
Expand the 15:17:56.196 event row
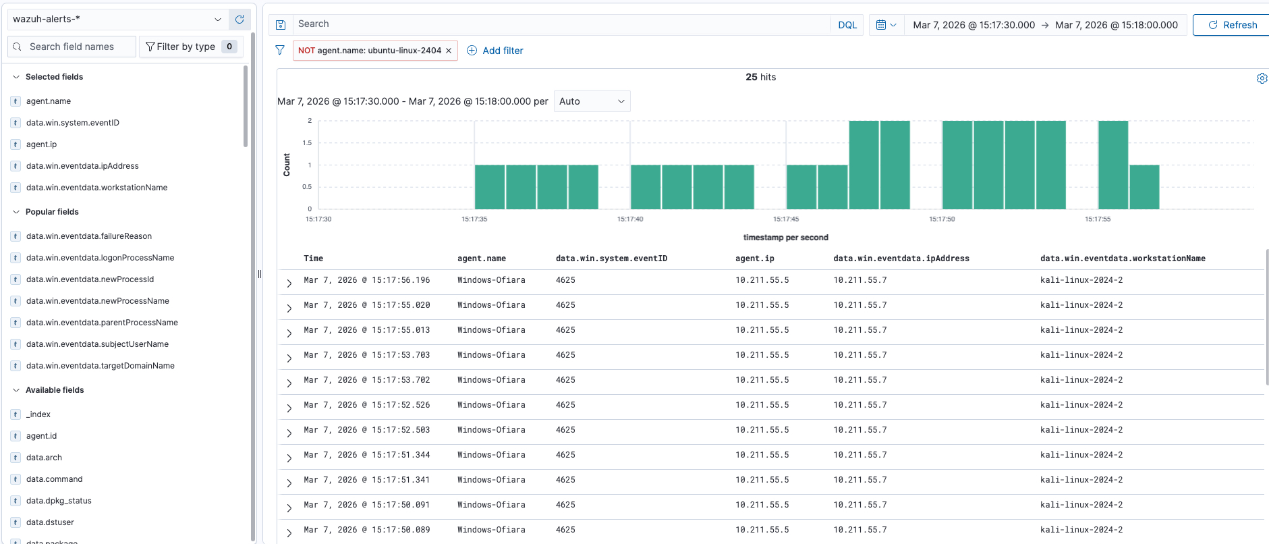pyautogui.click(x=289, y=283)
